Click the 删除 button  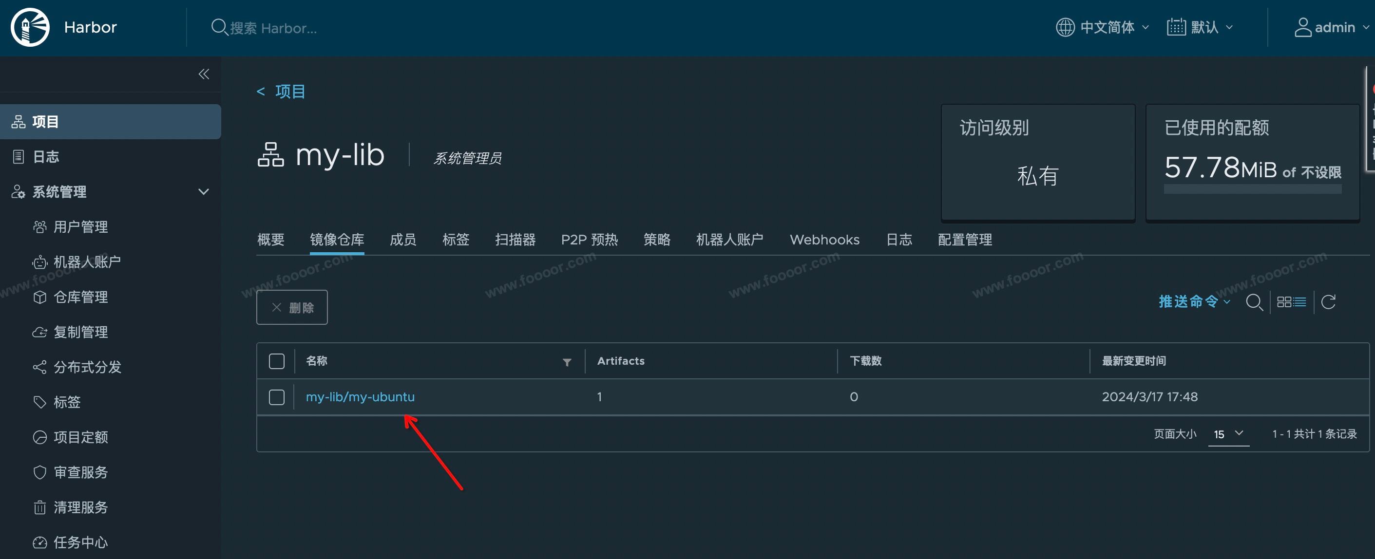pos(292,307)
